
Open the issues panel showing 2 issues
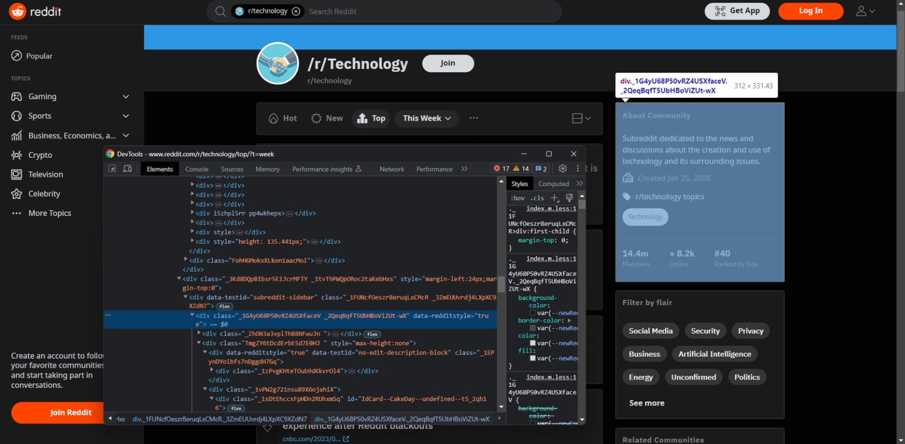(540, 168)
